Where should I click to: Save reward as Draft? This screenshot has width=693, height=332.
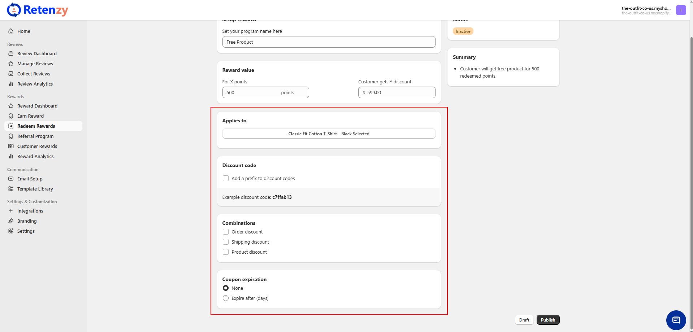point(524,320)
